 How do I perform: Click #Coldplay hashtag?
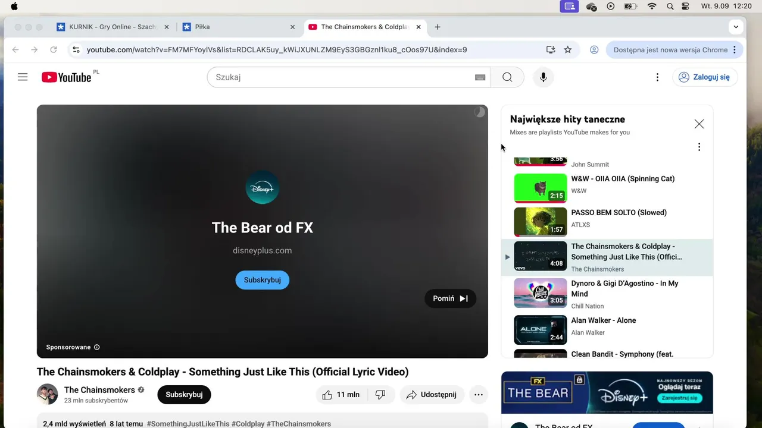coord(248,424)
